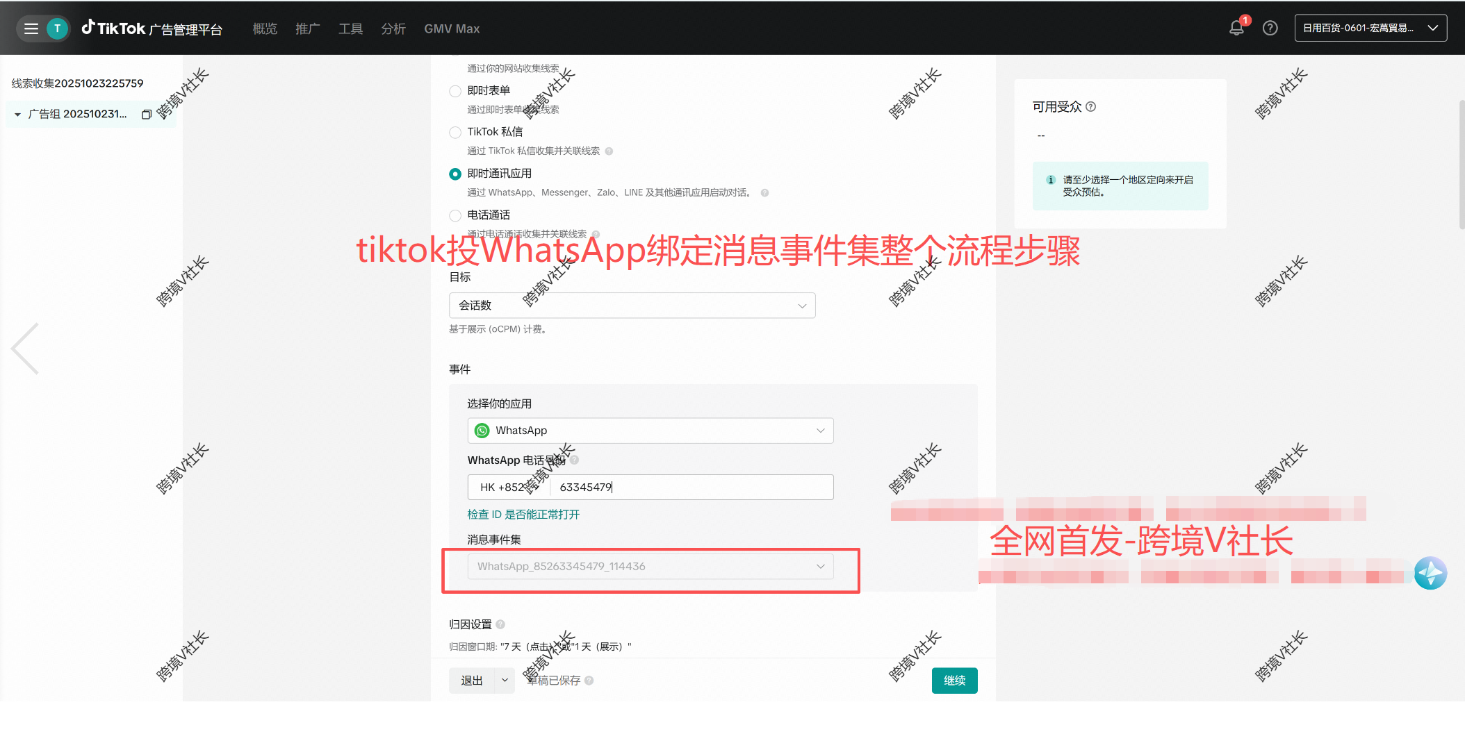Viewport: 1465px width, 750px height.
Task: Open the 分析 nav tab
Action: [x=393, y=28]
